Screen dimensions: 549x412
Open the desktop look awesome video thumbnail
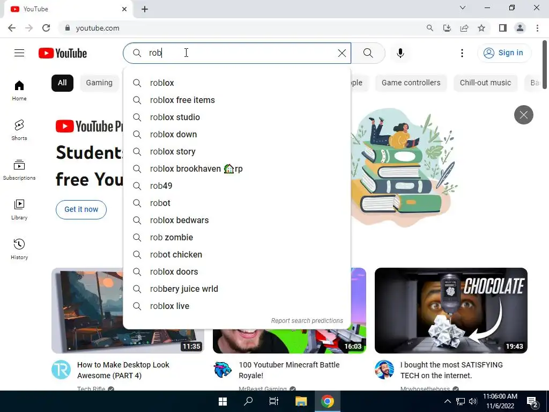(87, 311)
